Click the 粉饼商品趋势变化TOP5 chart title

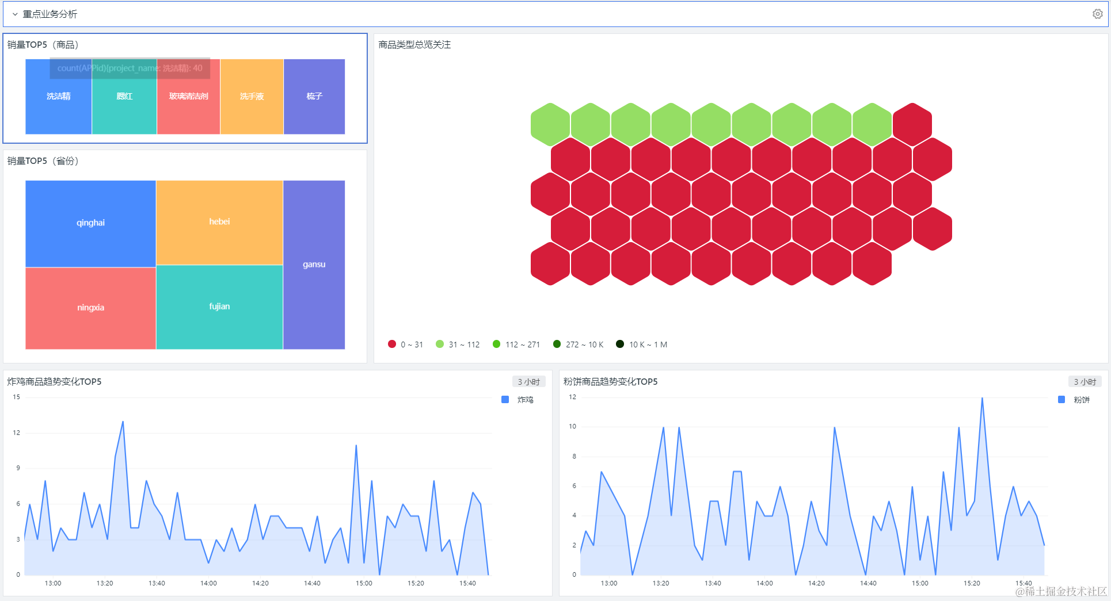point(610,382)
